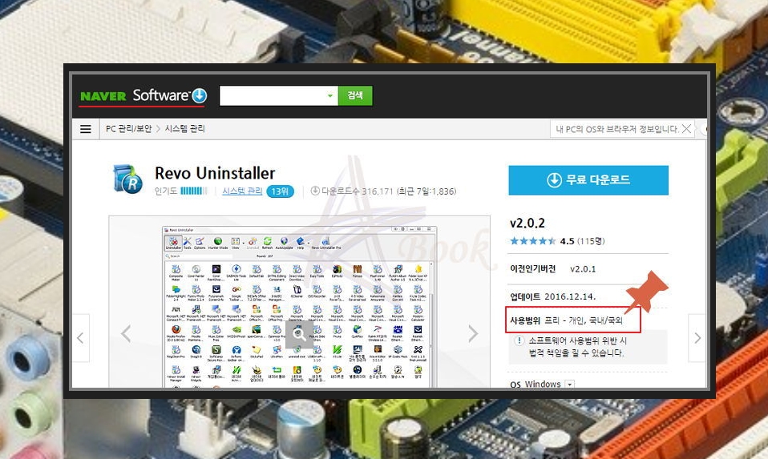This screenshot has height=459, width=768.
Task: Click the Help icon in the Revo screenshot
Action: click(x=301, y=242)
